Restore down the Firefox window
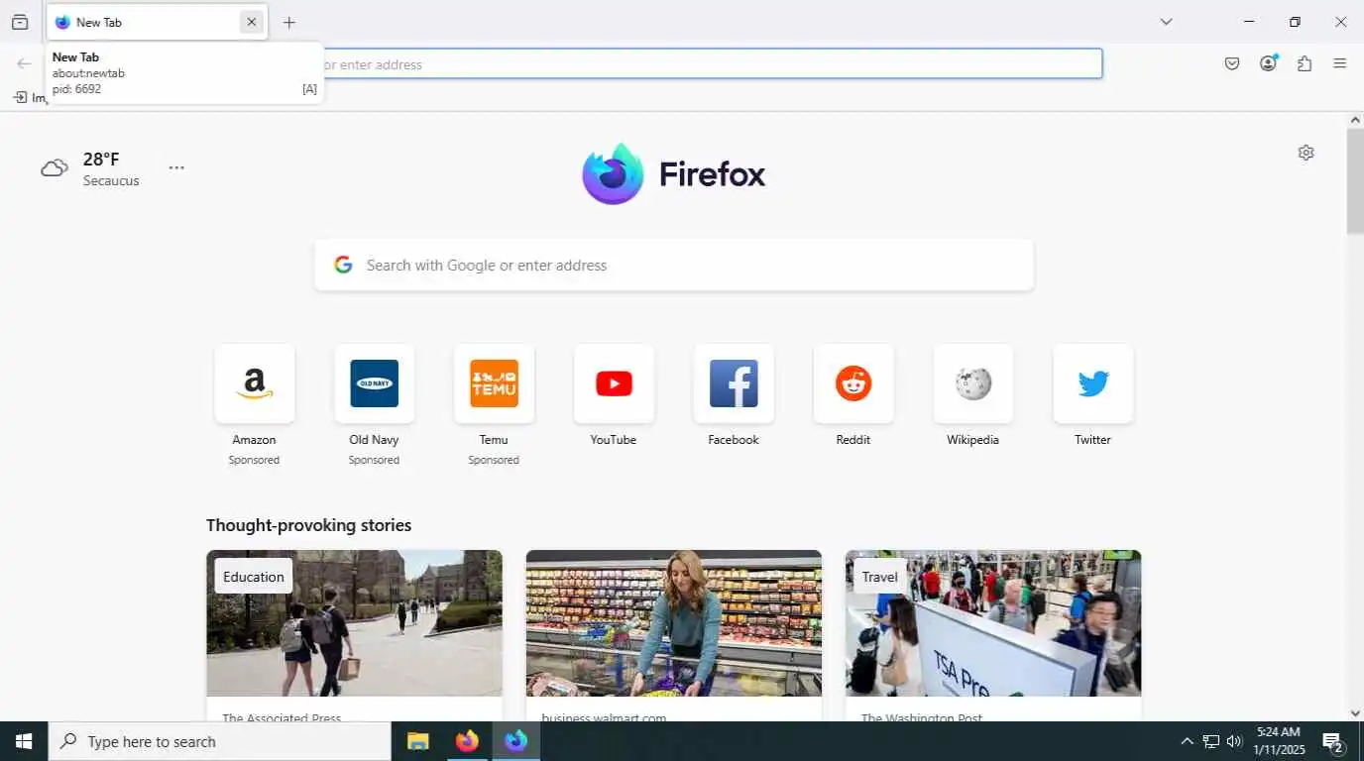 coord(1295,22)
